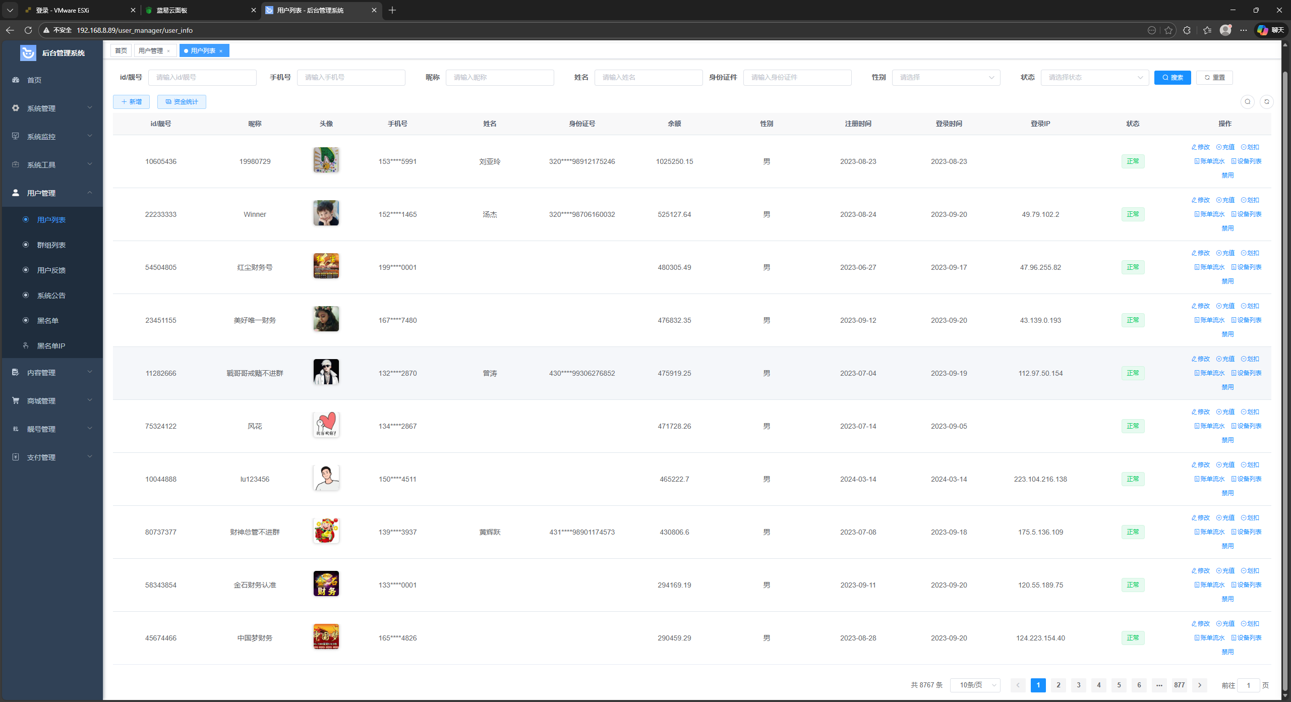The image size is (1291, 702).
Task: Switch to the 首页 page tab
Action: tap(121, 50)
